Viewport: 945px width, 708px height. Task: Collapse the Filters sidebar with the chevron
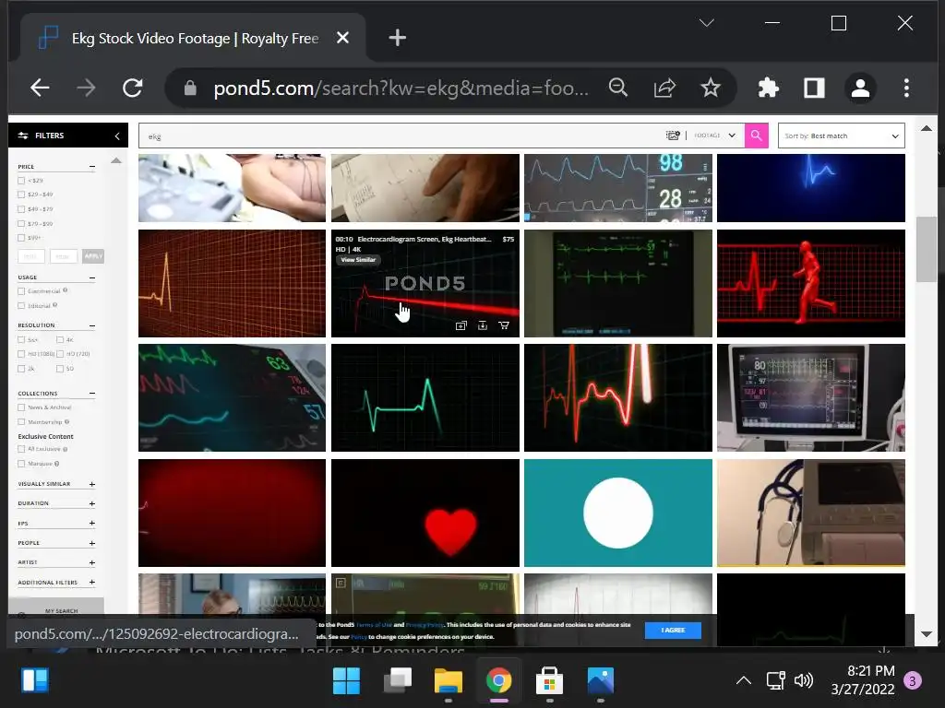117,136
